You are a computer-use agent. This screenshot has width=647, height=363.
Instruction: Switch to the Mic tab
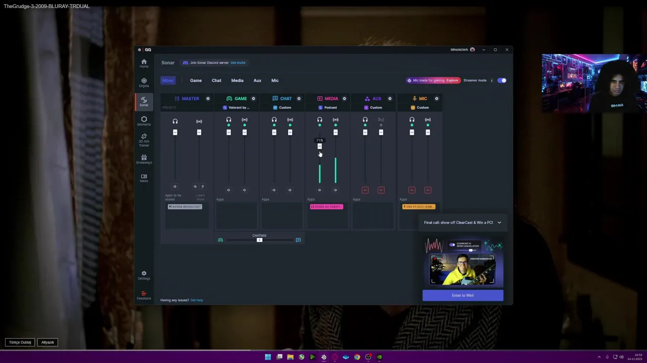coord(275,80)
